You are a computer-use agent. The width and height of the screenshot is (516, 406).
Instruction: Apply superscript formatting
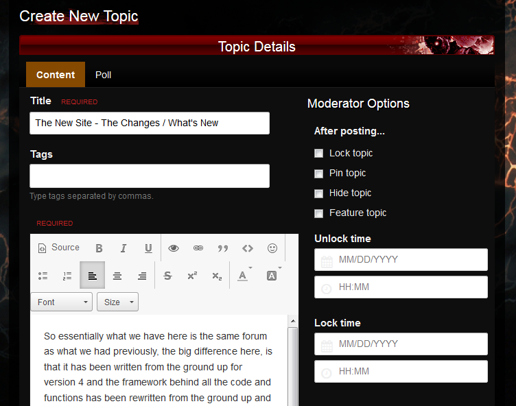click(x=192, y=276)
